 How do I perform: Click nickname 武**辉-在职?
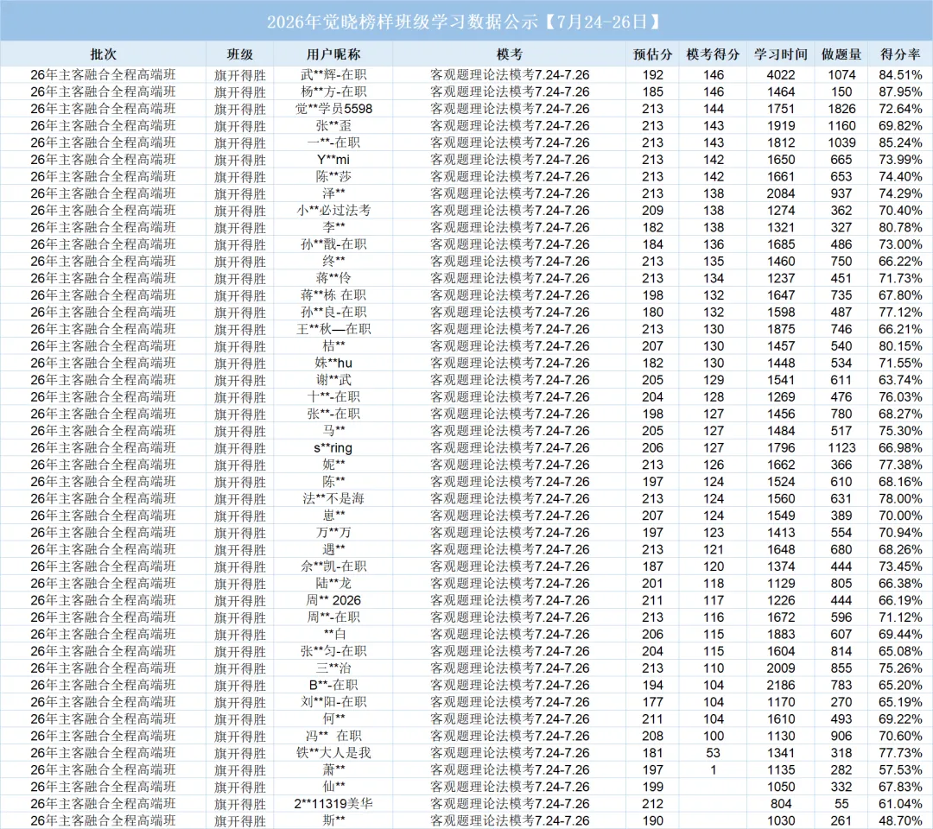pyautogui.click(x=333, y=75)
